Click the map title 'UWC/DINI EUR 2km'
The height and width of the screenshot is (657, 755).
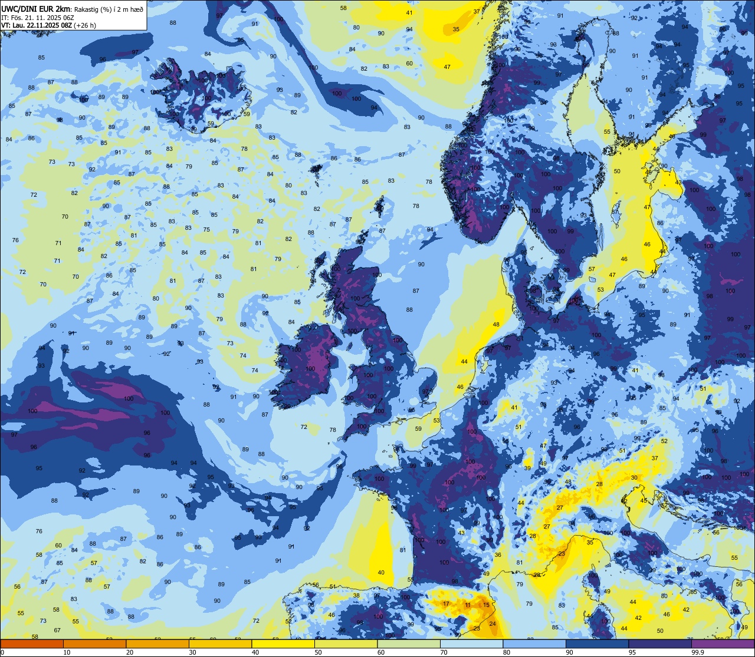(x=35, y=9)
